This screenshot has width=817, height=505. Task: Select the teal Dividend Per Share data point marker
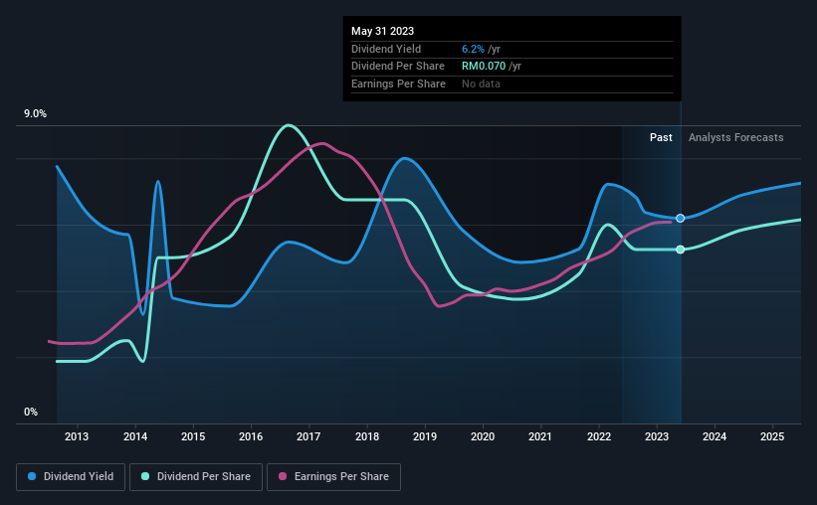[680, 250]
